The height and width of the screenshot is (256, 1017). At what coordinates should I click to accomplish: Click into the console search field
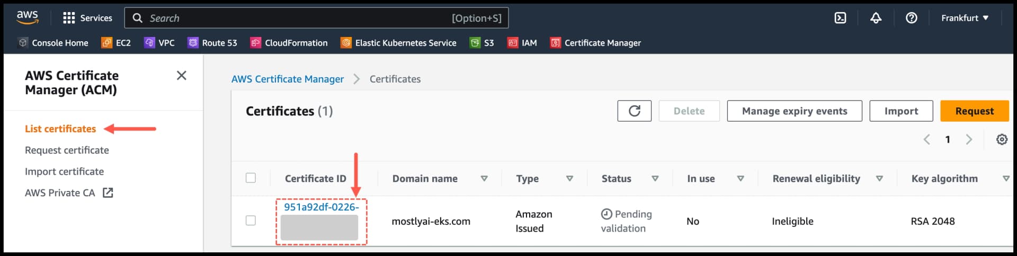coord(316,18)
